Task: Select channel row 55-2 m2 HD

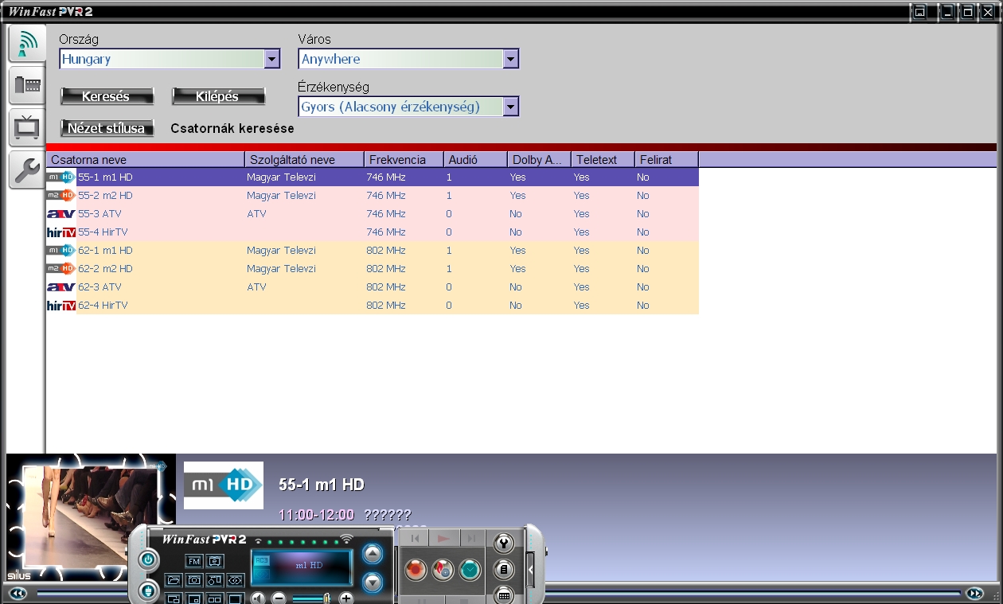Action: coord(373,195)
